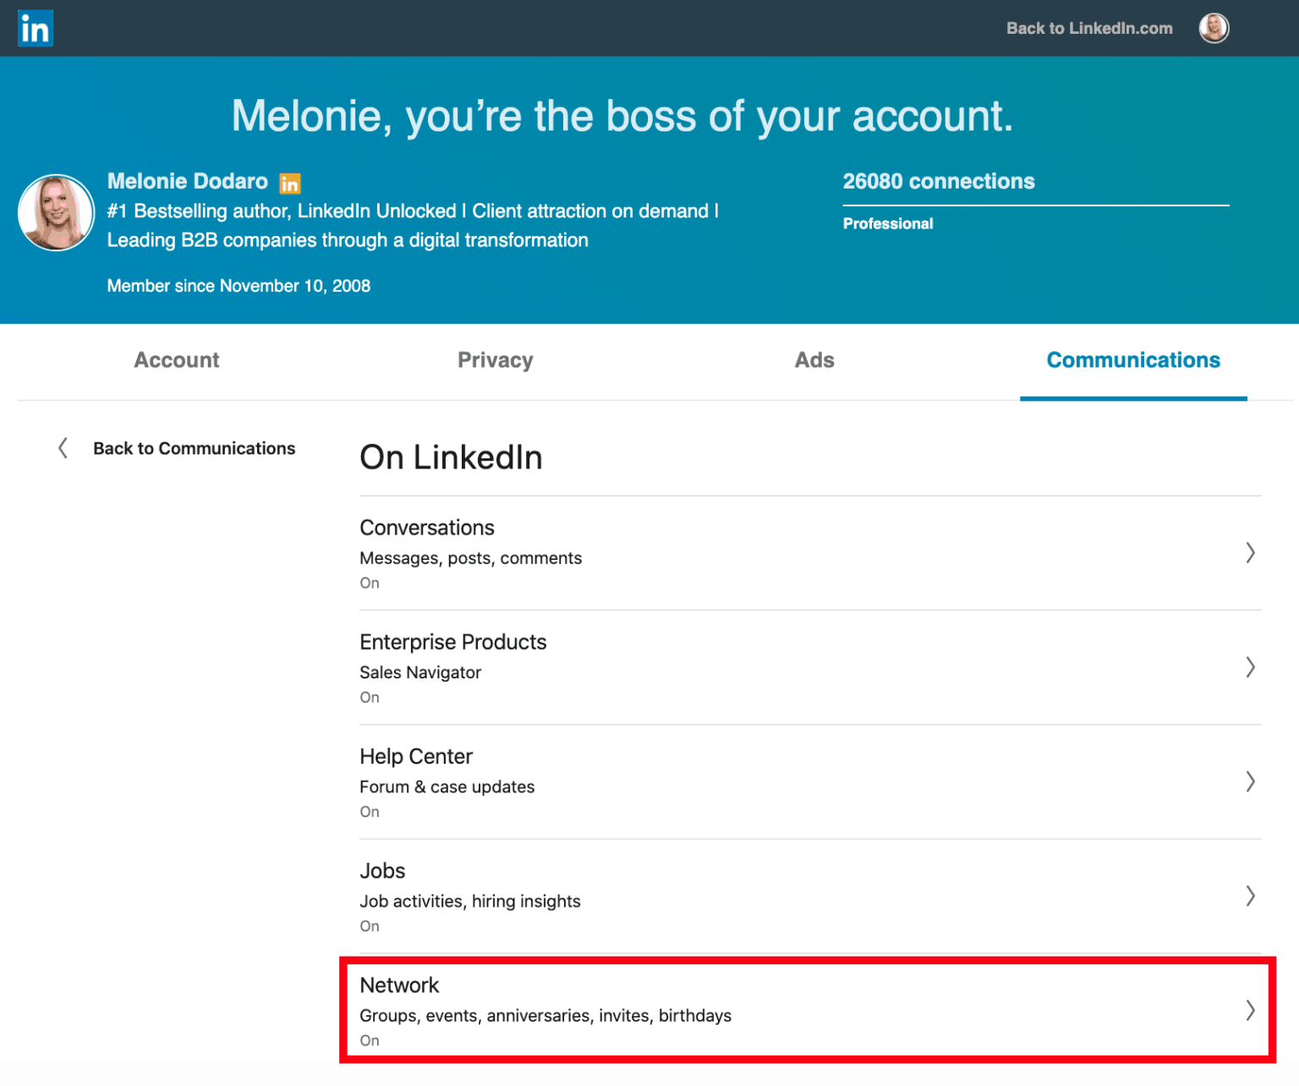This screenshot has width=1299, height=1086.
Task: Open the Help Center settings arrow
Action: tap(1251, 782)
